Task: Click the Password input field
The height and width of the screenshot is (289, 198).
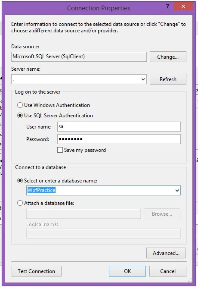Action: (119, 139)
